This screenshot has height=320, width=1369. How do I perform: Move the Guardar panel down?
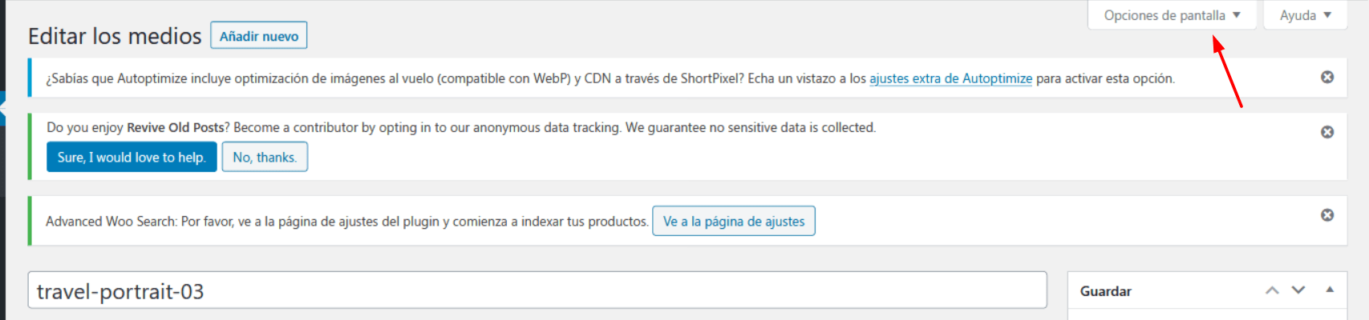(1298, 290)
